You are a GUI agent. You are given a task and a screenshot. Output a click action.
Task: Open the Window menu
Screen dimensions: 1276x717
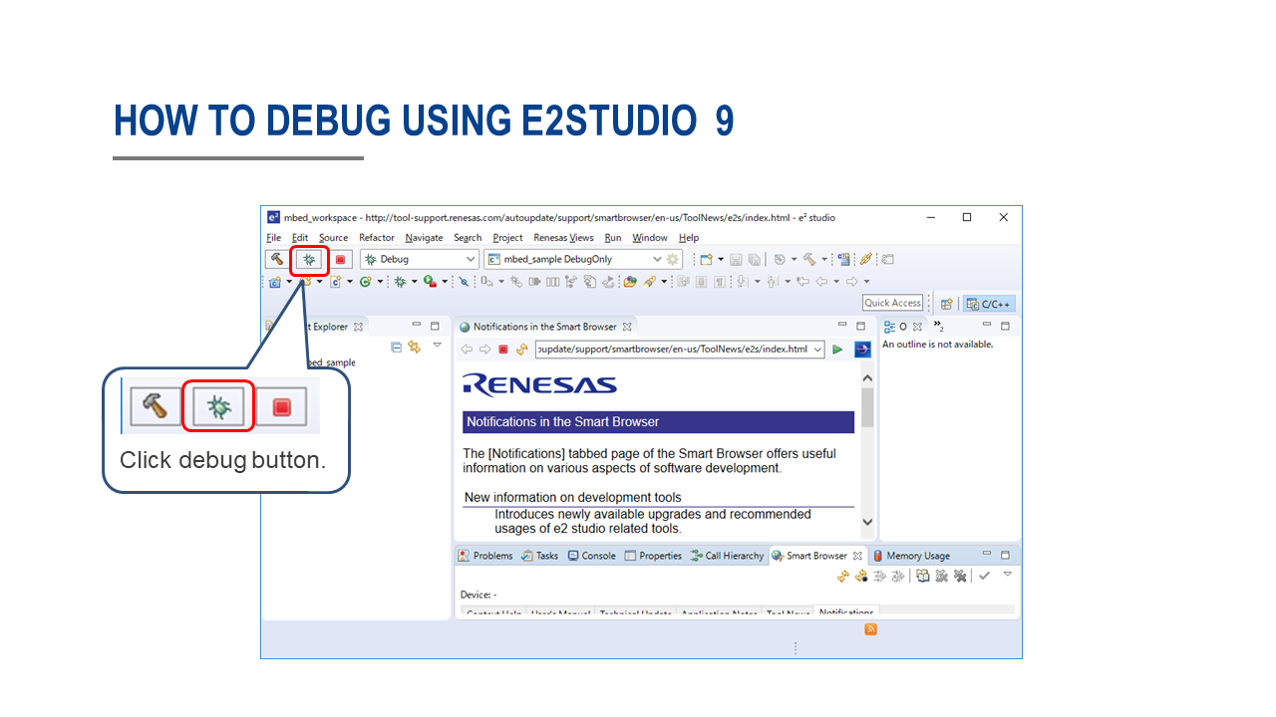(x=650, y=238)
